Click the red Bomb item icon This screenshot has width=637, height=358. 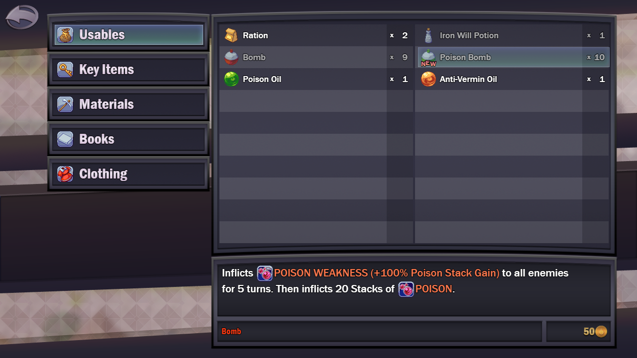point(231,57)
